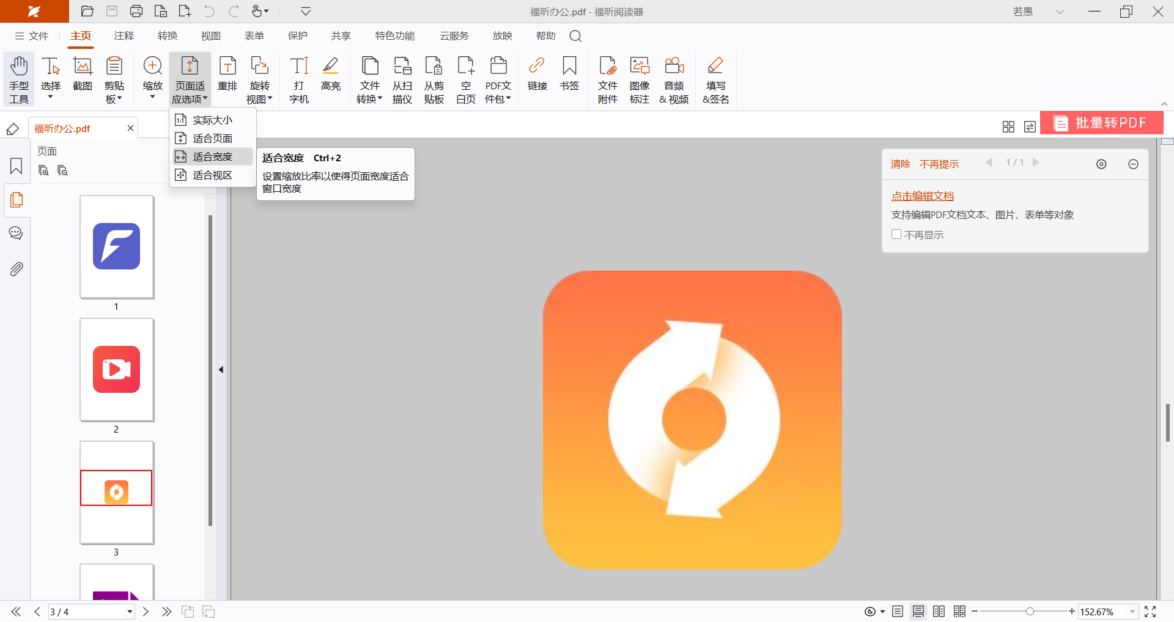Screen dimensions: 1174x622
Task: Open the bookmarks panel in left sidebar
Action: pos(17,166)
